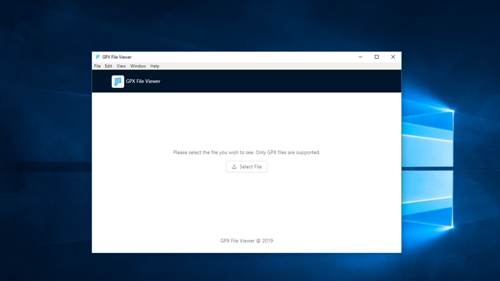Click the "GPX File Viewer" text in the title bar
The width and height of the screenshot is (500, 281).
click(117, 57)
